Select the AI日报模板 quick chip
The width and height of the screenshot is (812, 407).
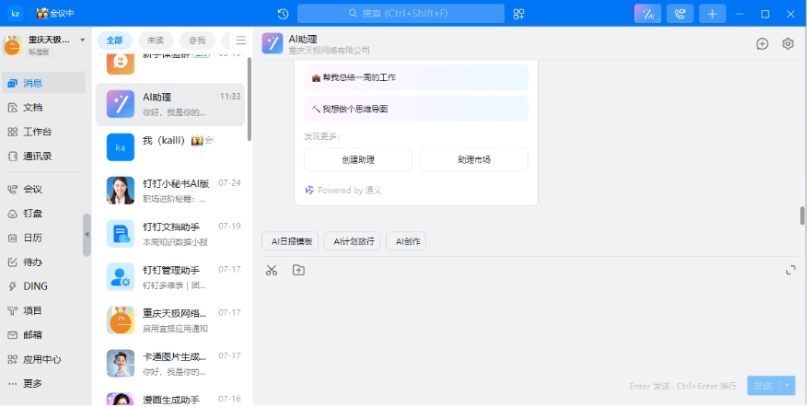pyautogui.click(x=290, y=241)
